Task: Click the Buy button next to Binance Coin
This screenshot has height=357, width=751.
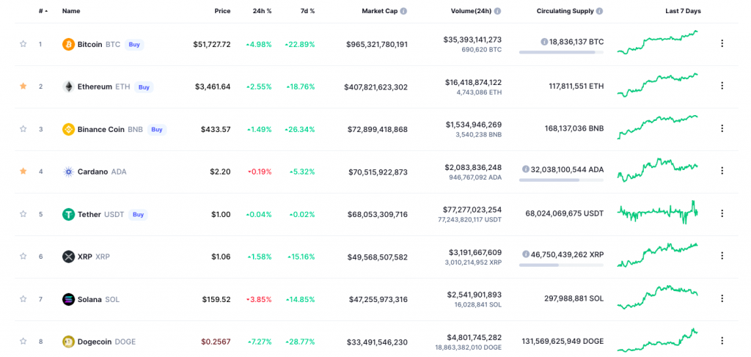Action: click(x=157, y=129)
